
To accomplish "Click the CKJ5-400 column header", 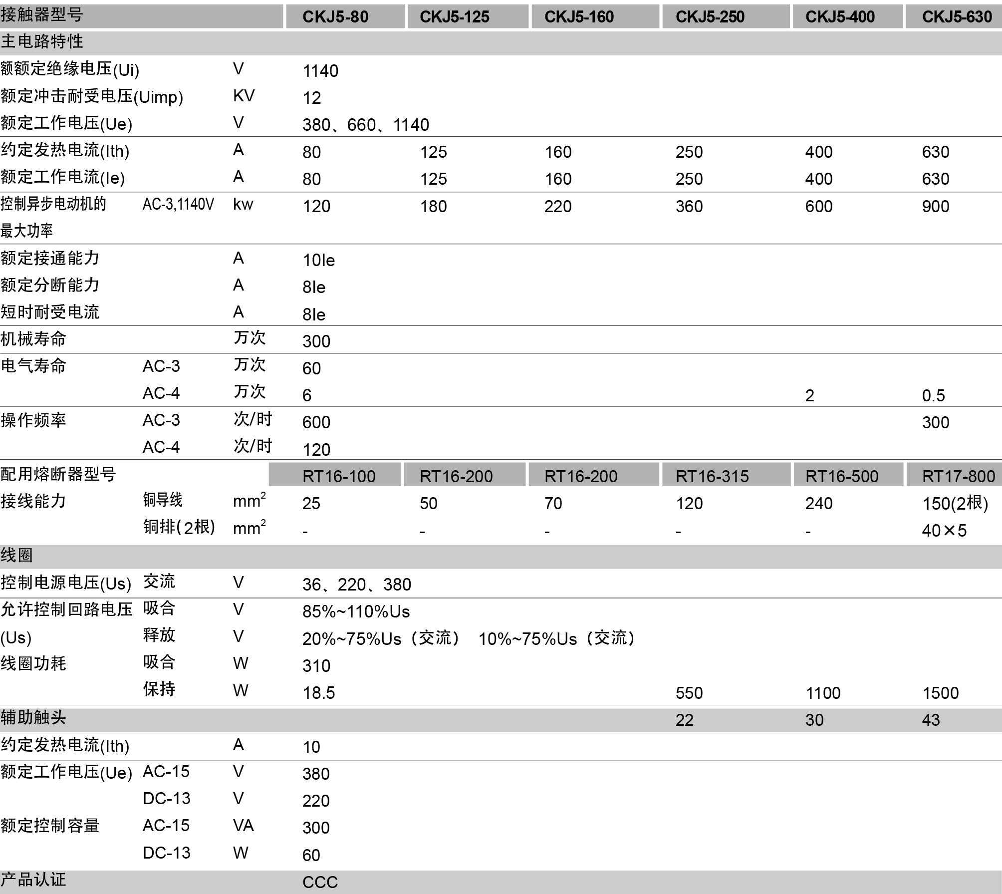I will click(840, 16).
